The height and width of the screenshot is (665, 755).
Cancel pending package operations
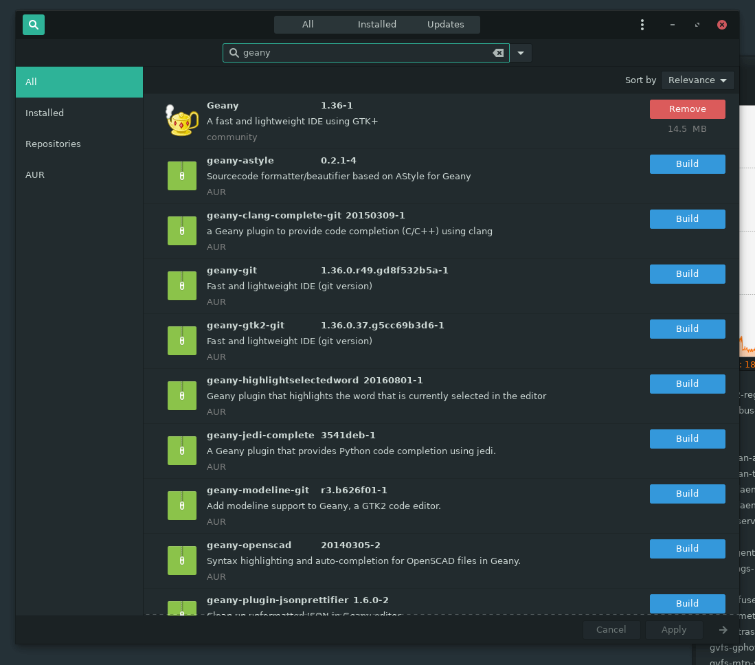pyautogui.click(x=611, y=629)
